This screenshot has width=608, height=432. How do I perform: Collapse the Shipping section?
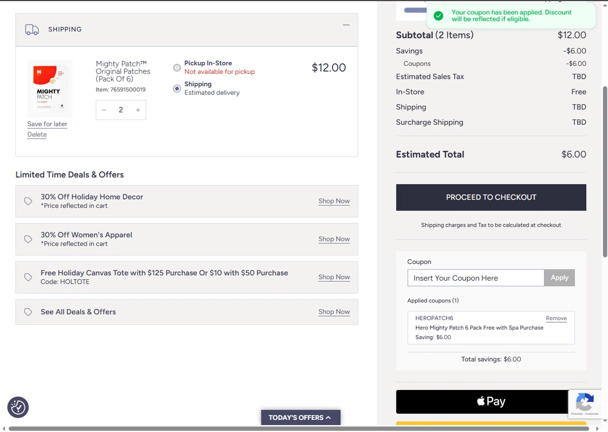coord(346,25)
